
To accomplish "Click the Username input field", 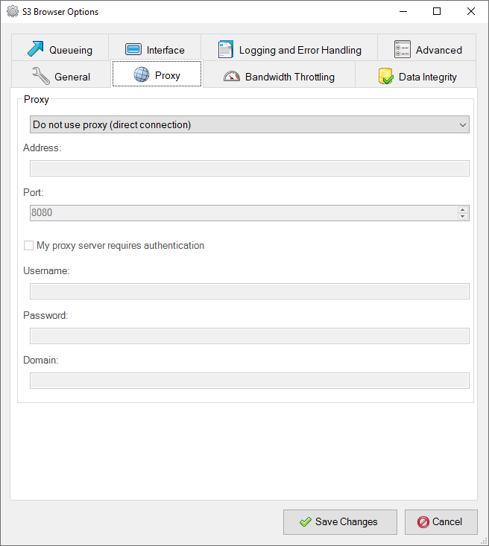I will point(250,291).
